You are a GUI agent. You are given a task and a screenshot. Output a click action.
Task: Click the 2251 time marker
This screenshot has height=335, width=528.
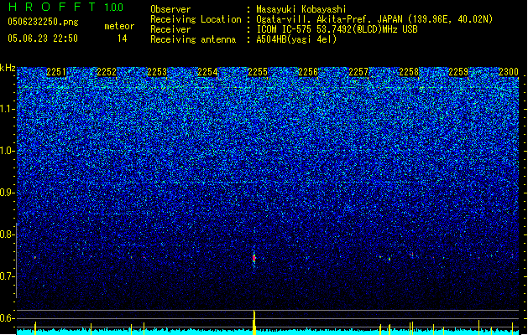pyautogui.click(x=56, y=72)
